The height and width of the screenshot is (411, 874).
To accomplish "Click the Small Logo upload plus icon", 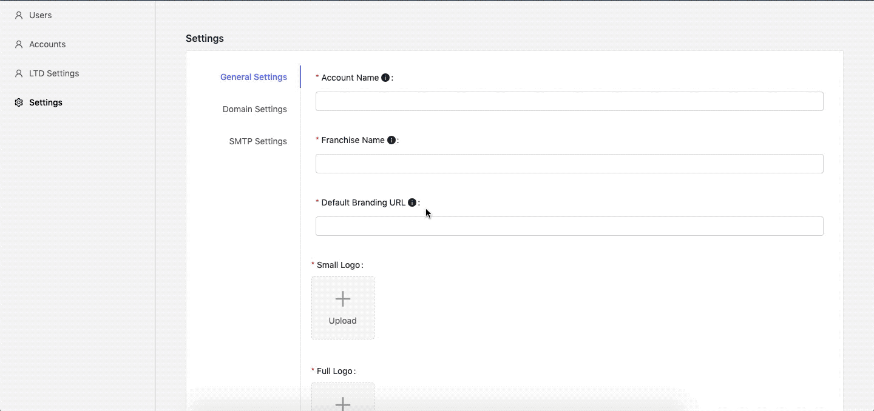I will tap(343, 299).
